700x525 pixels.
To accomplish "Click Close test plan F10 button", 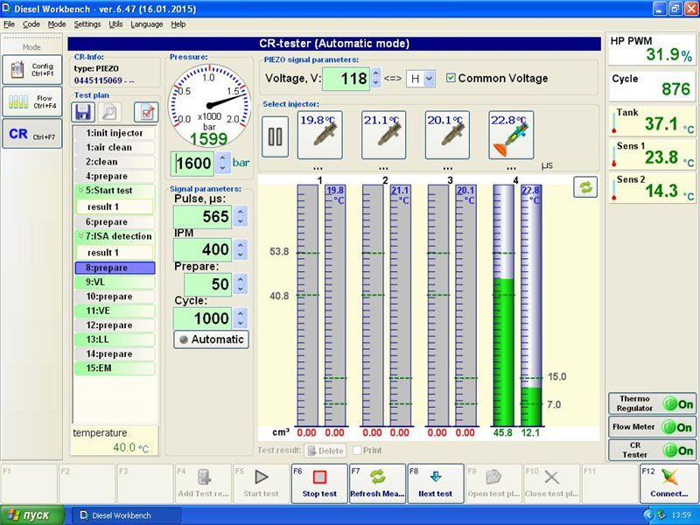I will 551,484.
